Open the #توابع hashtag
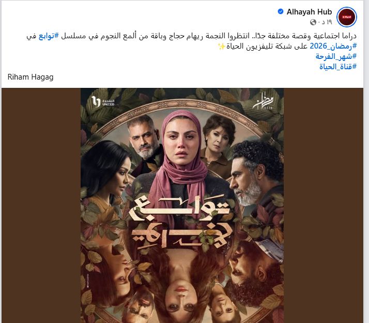Screen dimensions: 369x323 click(x=49, y=36)
